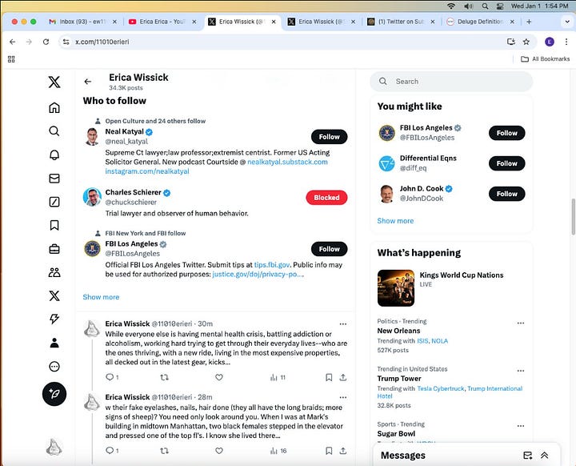576x466 pixels.
Task: Switch to Deluge Definition tab
Action: click(481, 22)
